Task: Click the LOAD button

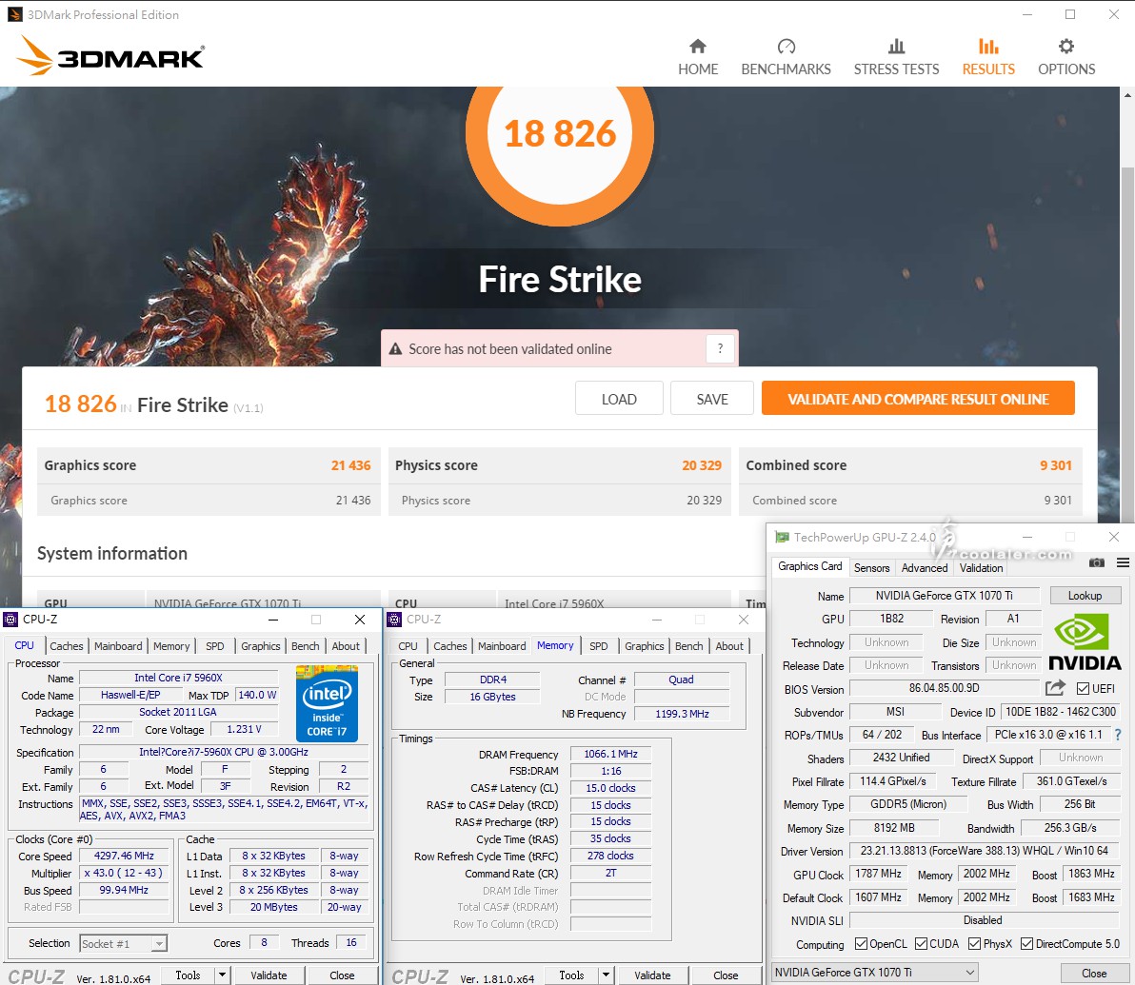Action: [619, 399]
